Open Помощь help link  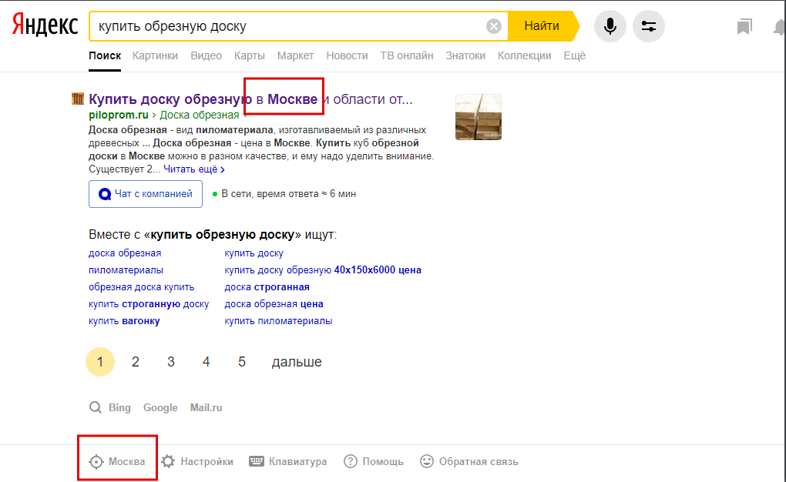point(374,462)
